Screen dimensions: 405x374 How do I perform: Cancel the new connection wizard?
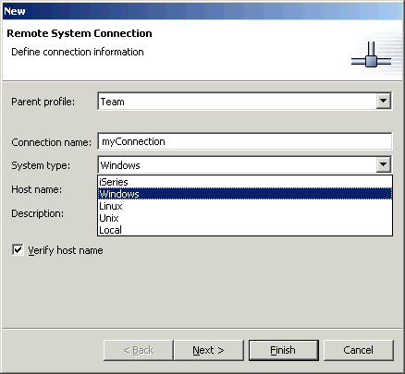[359, 350]
